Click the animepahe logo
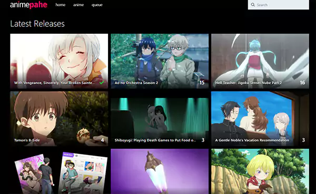Viewport: 316px width, 194px height. point(28,5)
